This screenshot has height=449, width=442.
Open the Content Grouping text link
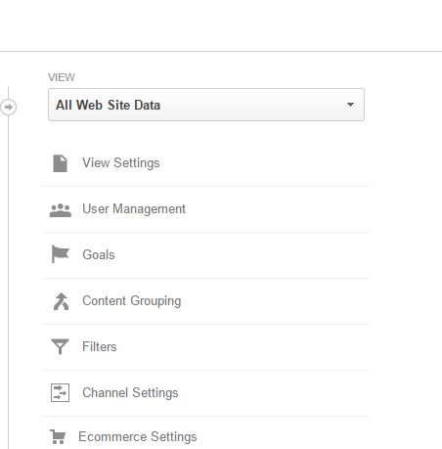[x=132, y=301]
